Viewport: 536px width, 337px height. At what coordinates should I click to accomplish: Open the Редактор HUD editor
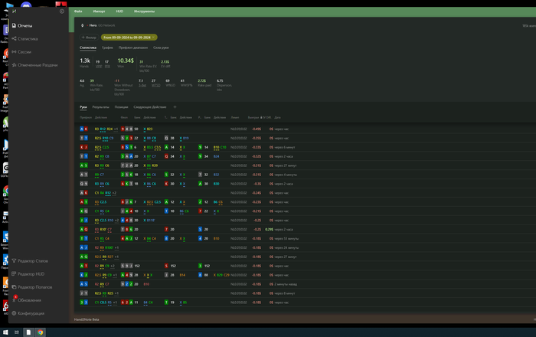pyautogui.click(x=28, y=273)
